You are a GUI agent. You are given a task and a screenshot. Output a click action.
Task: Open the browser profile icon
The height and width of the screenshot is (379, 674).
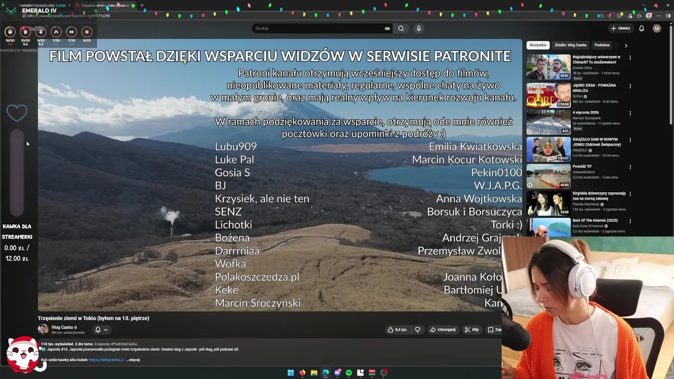click(649, 16)
